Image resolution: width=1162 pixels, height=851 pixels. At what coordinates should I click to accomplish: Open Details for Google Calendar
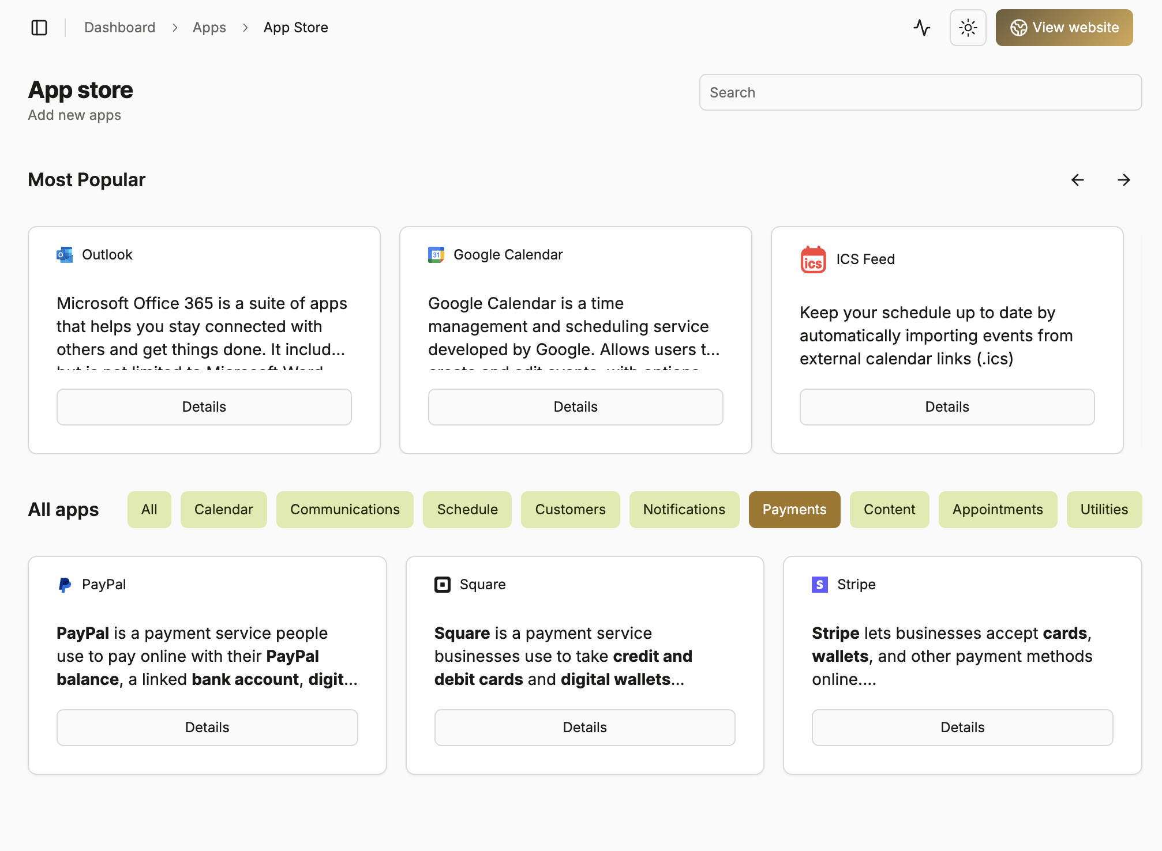(x=576, y=407)
